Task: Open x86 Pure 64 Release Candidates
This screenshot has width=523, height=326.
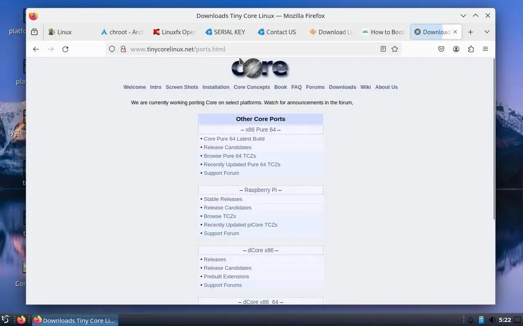Action: (228, 148)
